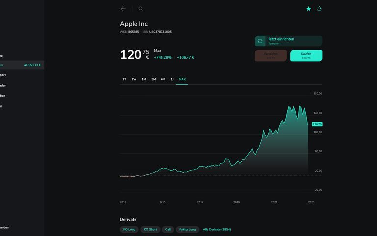Open search with the magnifier icon

pos(141,9)
